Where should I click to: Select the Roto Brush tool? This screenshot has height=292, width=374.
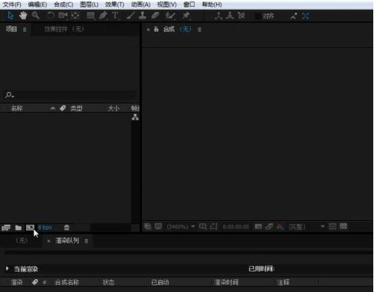(170, 16)
